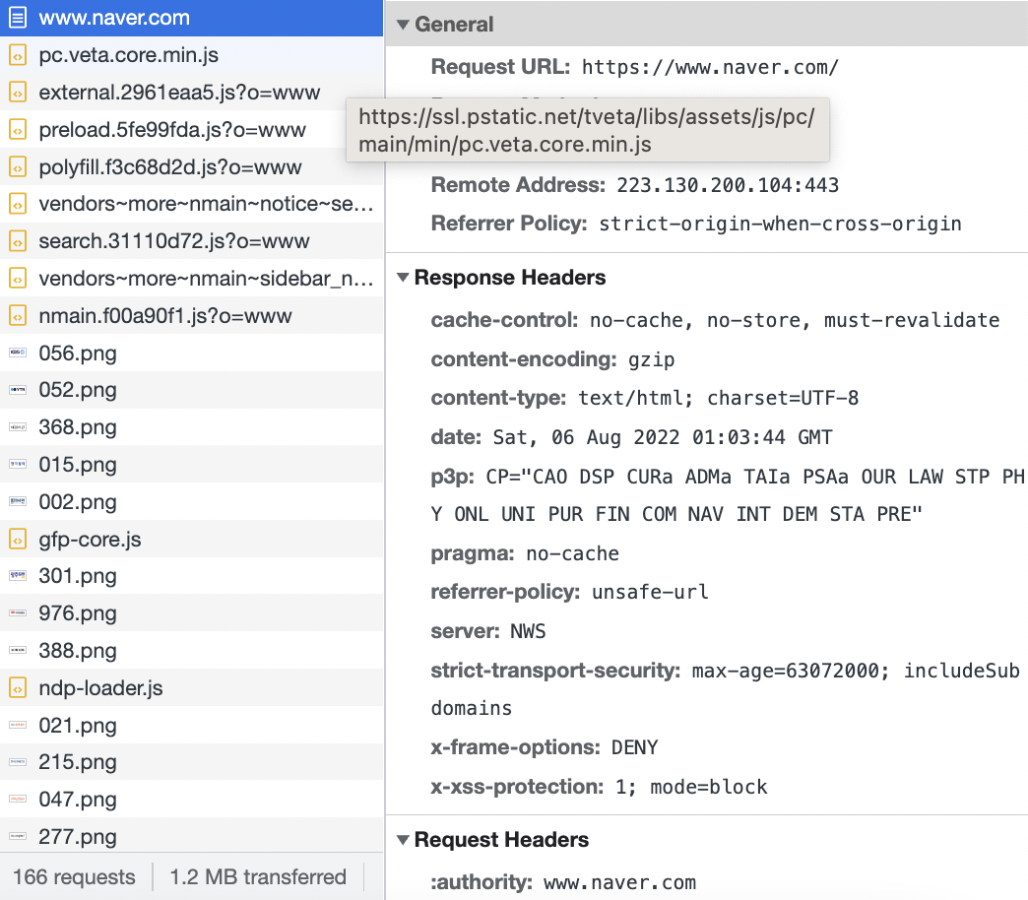Click the image thumbnail for 015.png
The image size is (1028, 900).
(18, 464)
